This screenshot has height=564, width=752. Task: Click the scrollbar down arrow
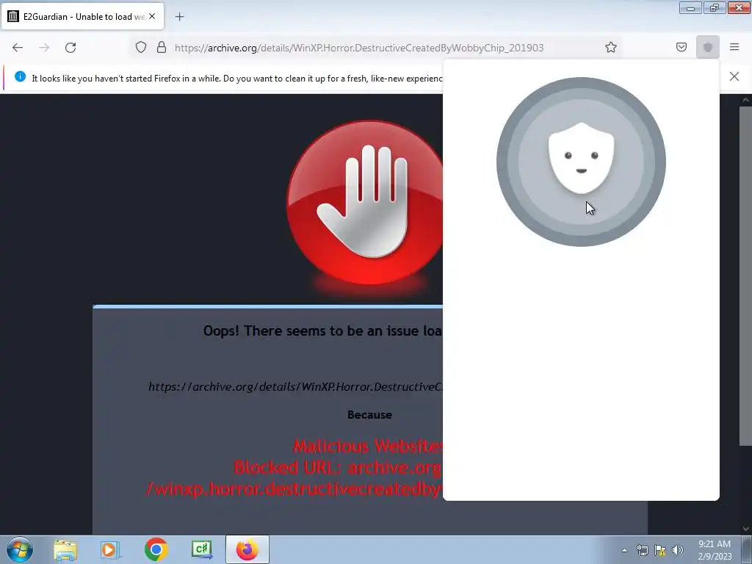[x=745, y=529]
